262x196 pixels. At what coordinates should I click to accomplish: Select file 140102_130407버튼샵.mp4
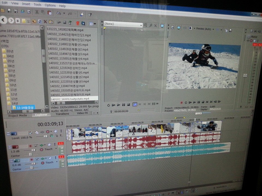(x=67, y=86)
